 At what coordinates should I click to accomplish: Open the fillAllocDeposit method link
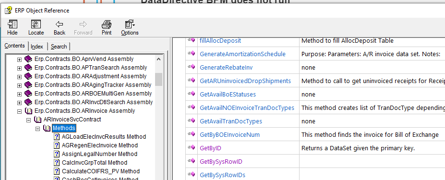(220, 41)
